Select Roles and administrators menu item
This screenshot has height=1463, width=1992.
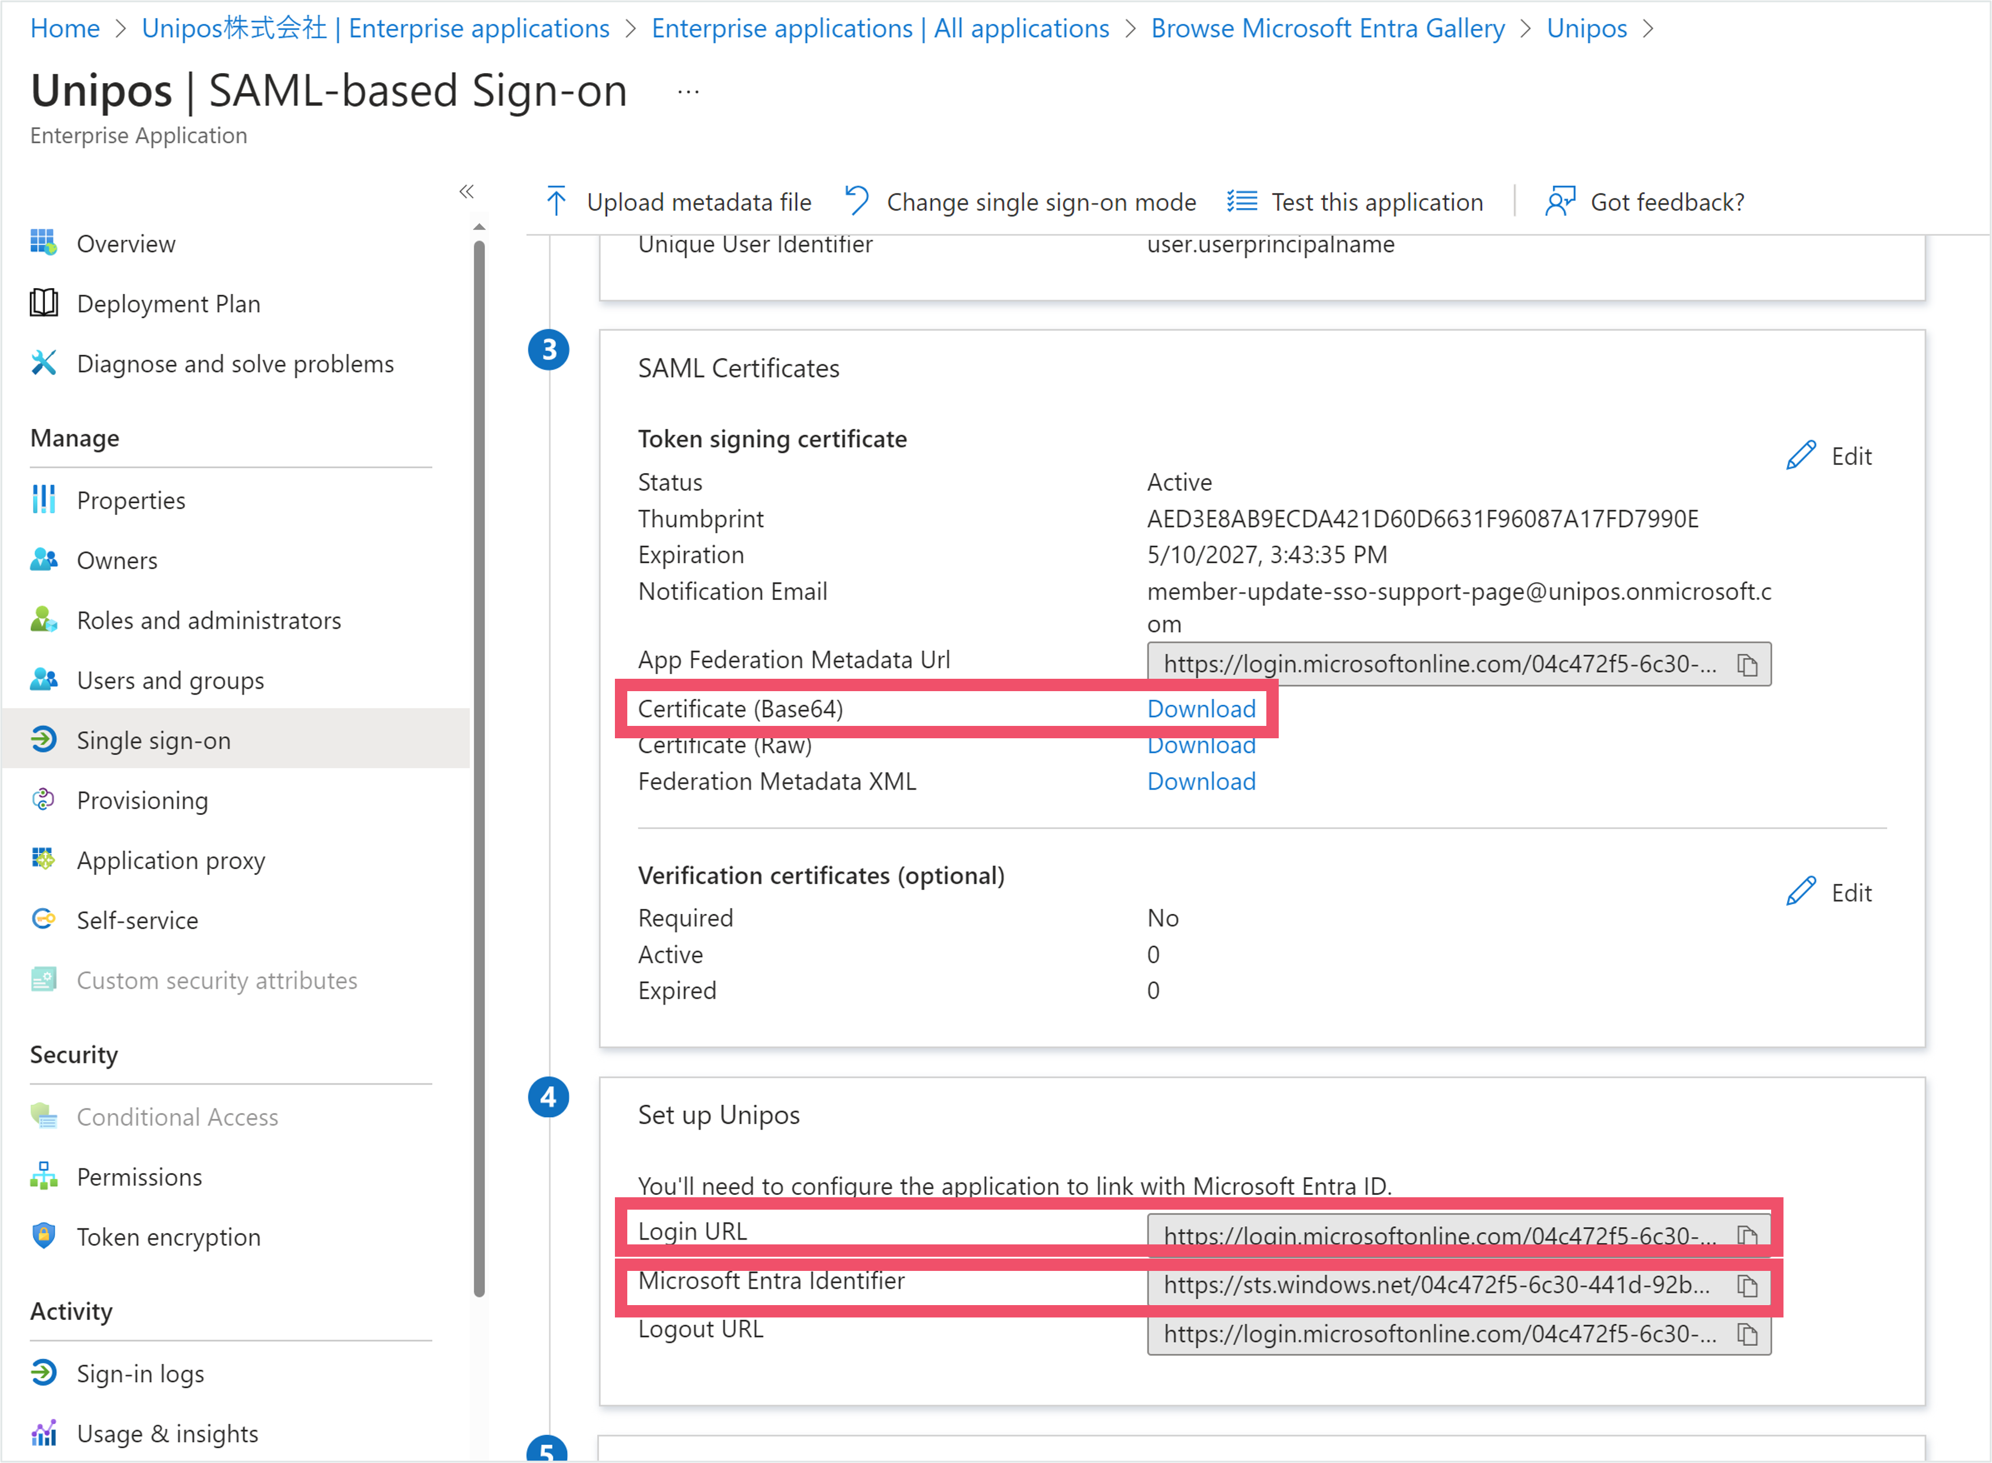(209, 621)
